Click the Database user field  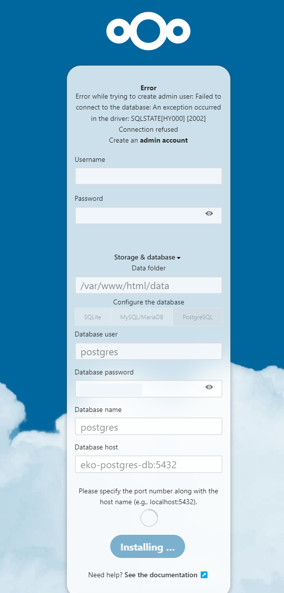148,352
